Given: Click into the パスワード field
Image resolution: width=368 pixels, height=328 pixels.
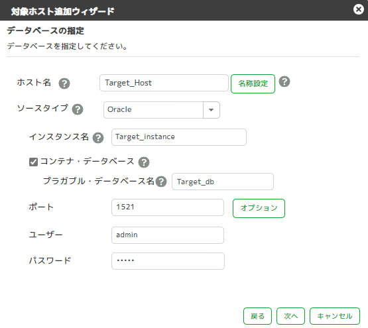Looking at the screenshot, I should (168, 261).
